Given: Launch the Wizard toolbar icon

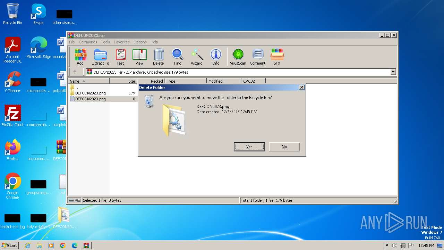Looking at the screenshot, I should (197, 57).
